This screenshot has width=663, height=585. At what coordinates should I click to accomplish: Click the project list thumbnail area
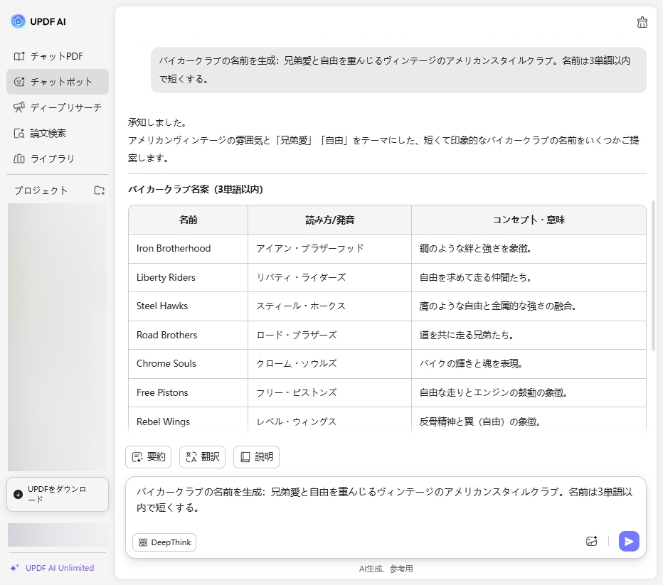tap(57, 336)
